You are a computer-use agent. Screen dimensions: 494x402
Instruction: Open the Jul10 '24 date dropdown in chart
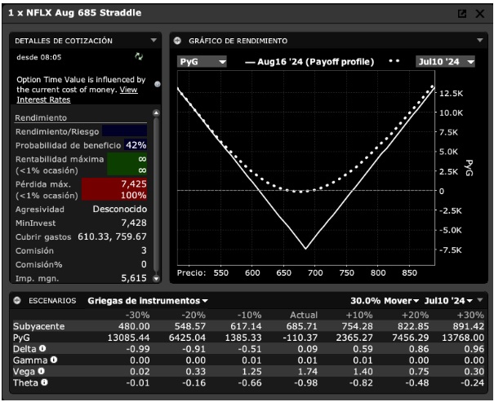coord(445,62)
